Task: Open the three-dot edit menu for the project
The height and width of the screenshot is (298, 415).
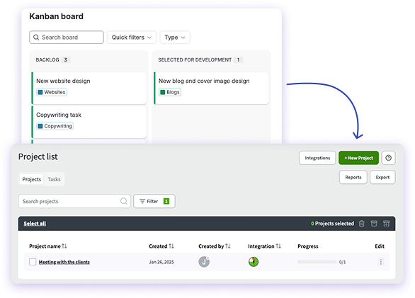Action: click(x=380, y=262)
